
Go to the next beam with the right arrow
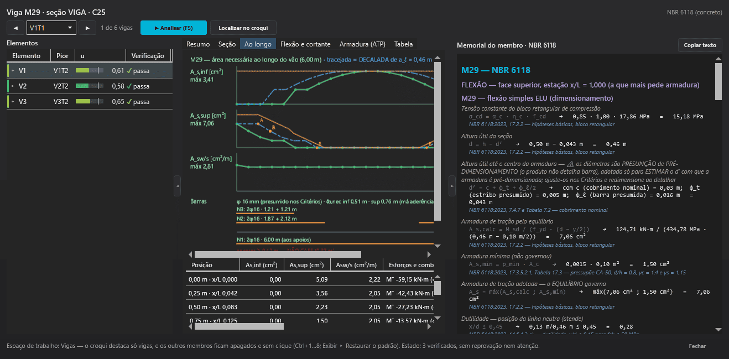coord(87,28)
